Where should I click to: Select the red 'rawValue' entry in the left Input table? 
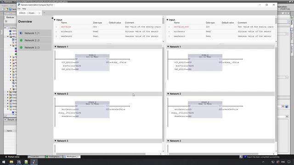66,27
